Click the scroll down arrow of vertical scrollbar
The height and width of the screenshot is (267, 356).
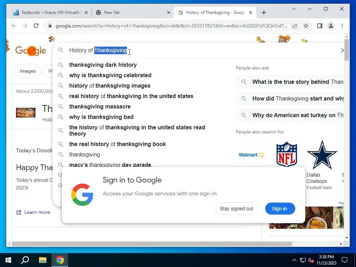(x=347, y=238)
